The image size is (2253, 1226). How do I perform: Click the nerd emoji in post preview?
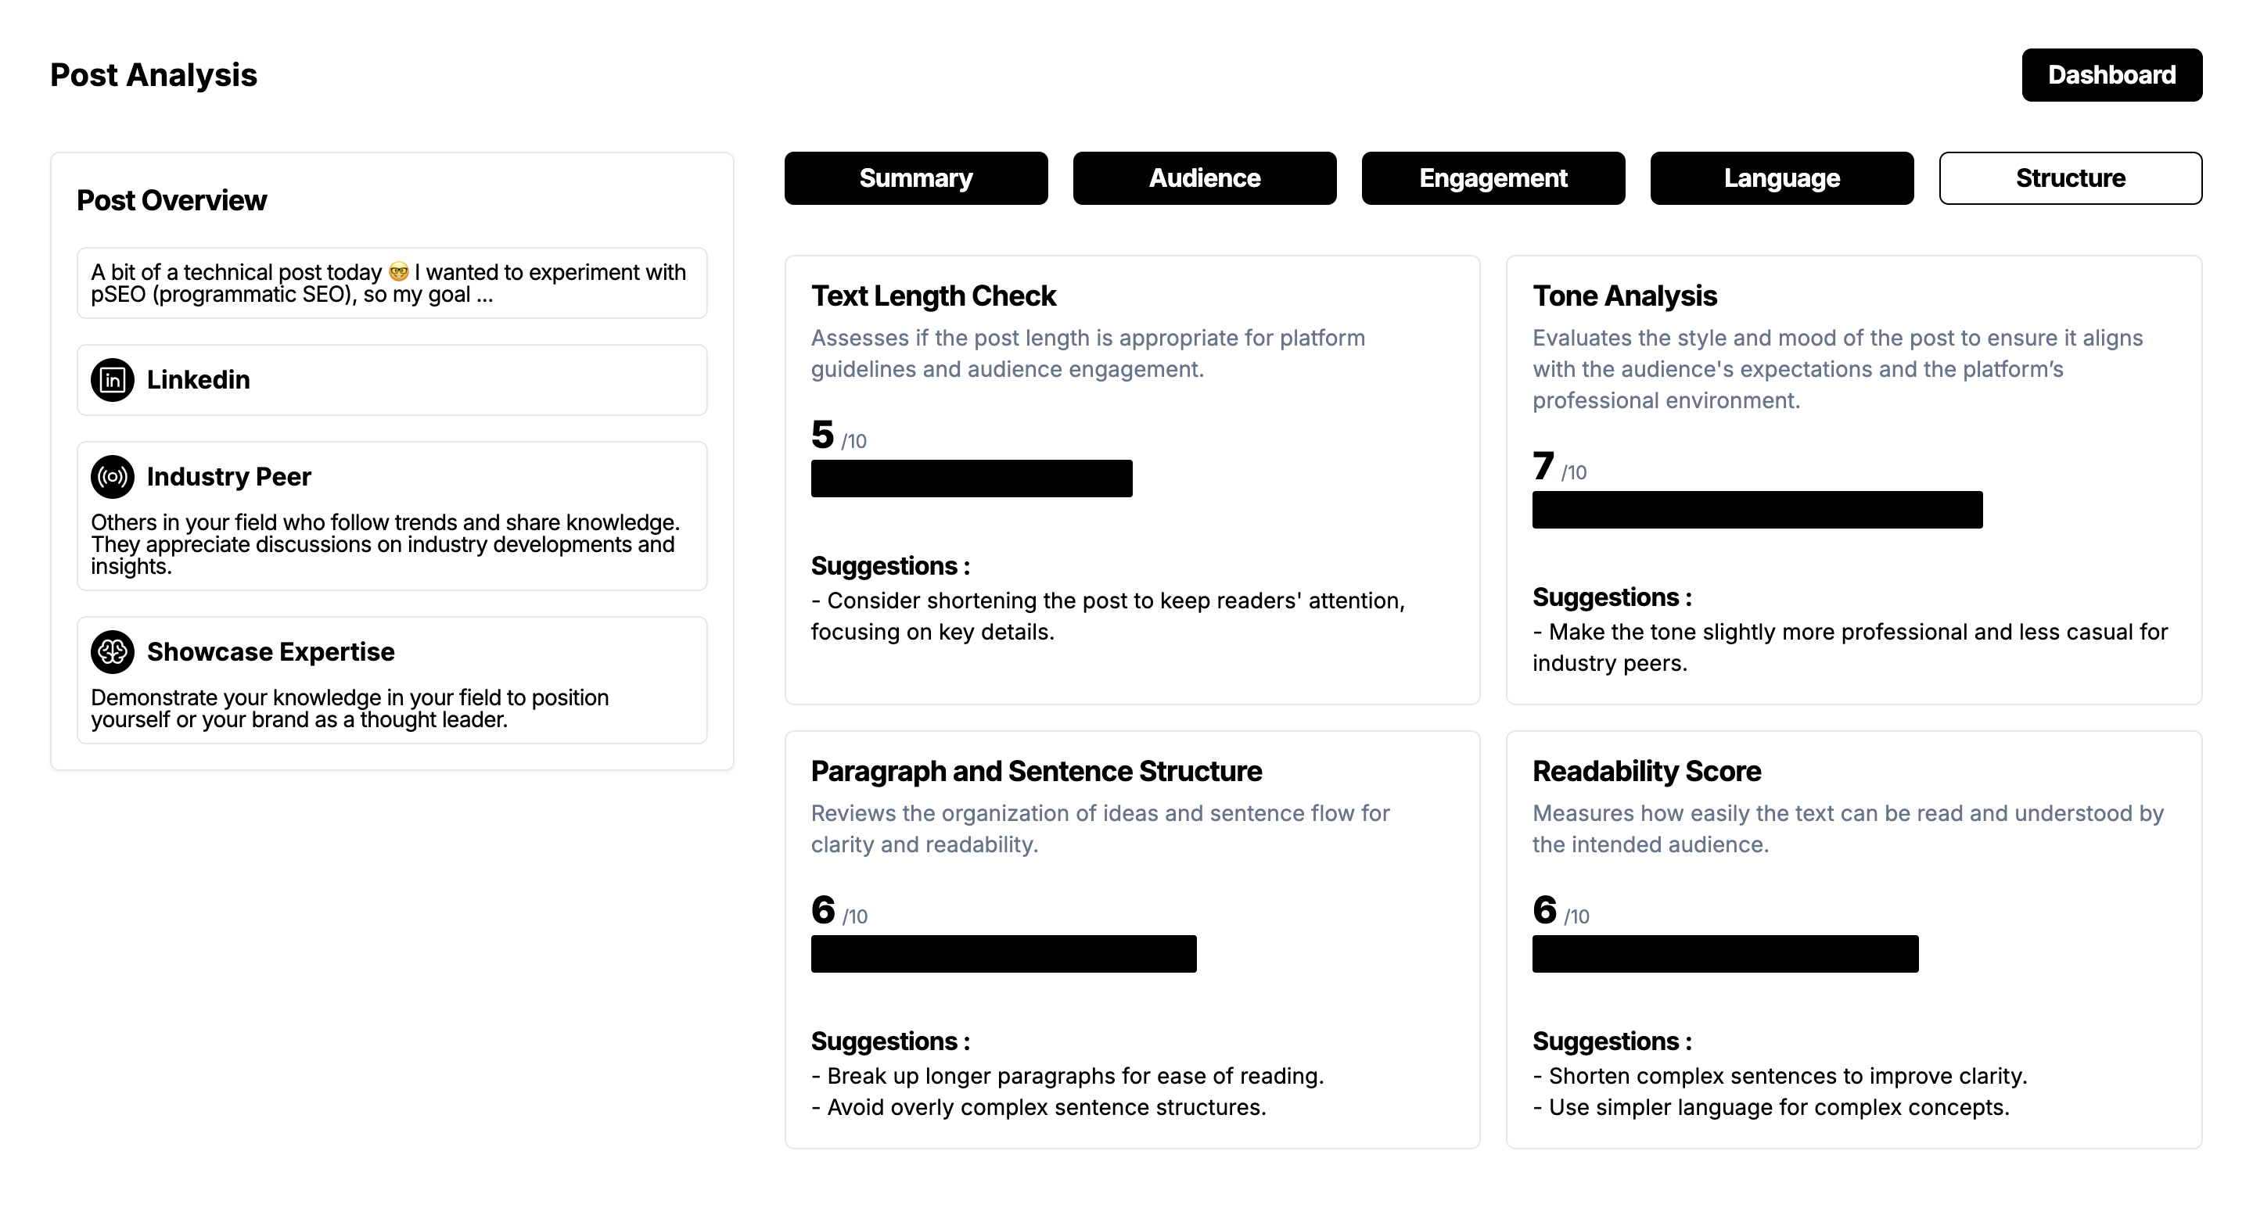click(399, 272)
